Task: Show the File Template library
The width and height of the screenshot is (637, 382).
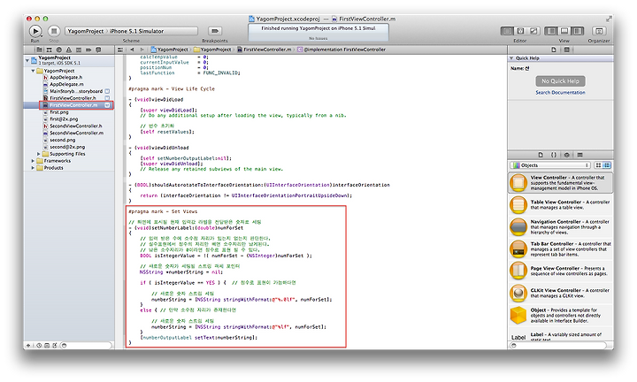Action: [541, 155]
